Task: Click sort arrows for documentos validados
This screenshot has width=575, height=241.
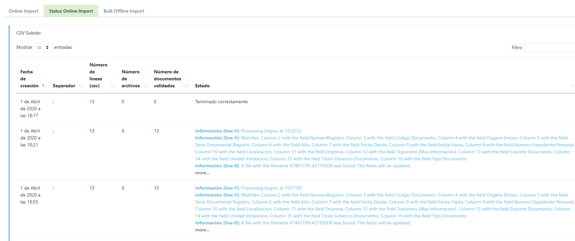Action: [x=186, y=86]
